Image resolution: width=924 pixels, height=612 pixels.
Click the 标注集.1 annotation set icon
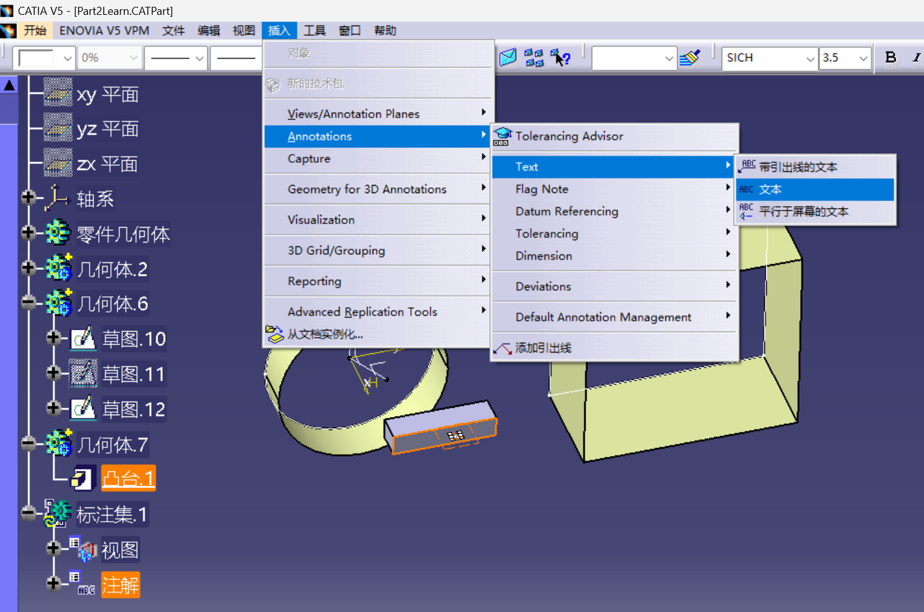58,514
